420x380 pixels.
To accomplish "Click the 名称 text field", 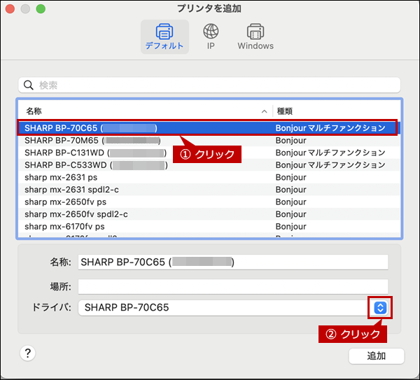I will (232, 262).
